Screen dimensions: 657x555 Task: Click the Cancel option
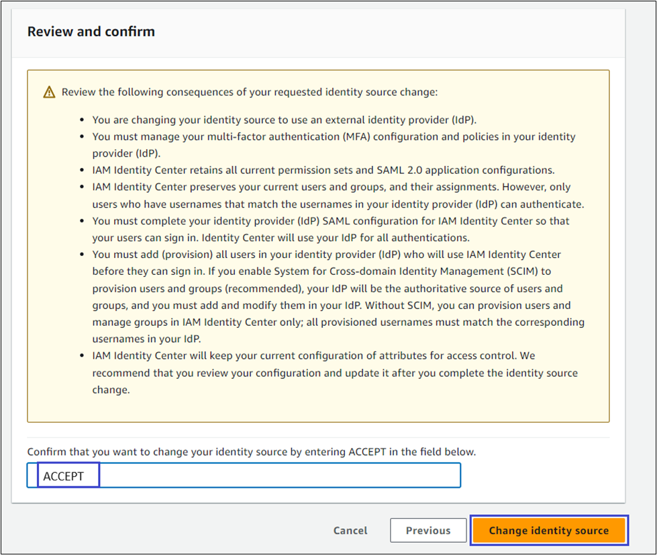point(350,530)
